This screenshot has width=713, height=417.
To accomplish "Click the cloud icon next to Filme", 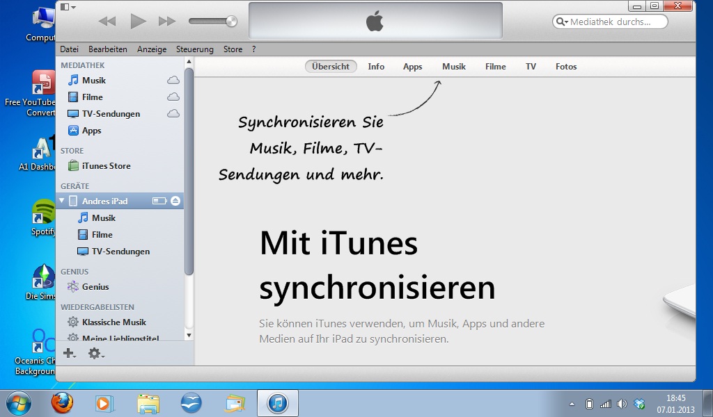I will tap(173, 97).
